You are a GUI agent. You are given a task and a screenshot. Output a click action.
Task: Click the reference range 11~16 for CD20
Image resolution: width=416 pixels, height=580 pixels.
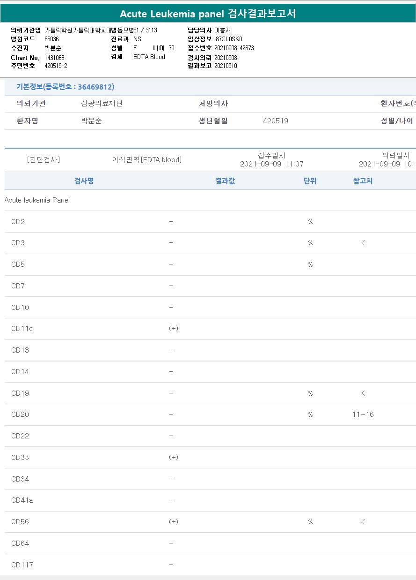point(363,414)
